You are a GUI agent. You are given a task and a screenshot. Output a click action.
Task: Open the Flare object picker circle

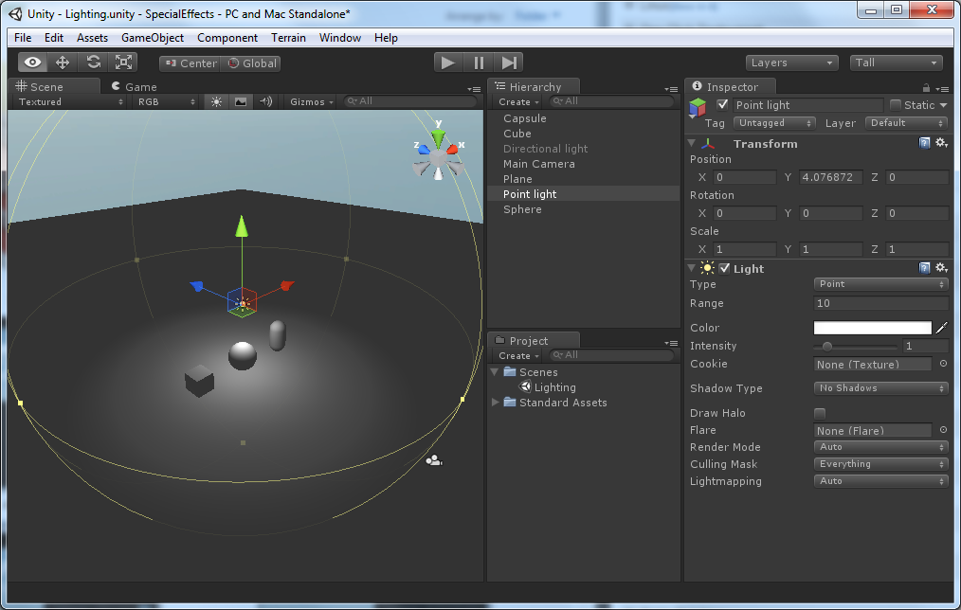pos(943,430)
